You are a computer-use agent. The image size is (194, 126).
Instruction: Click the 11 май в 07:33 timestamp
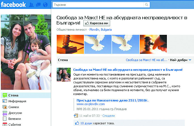tap(89, 116)
